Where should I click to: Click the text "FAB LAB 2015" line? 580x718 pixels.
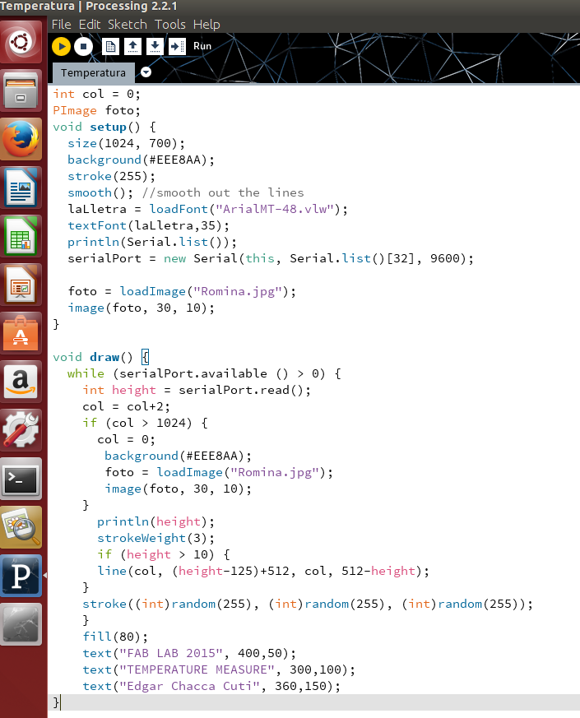click(190, 654)
